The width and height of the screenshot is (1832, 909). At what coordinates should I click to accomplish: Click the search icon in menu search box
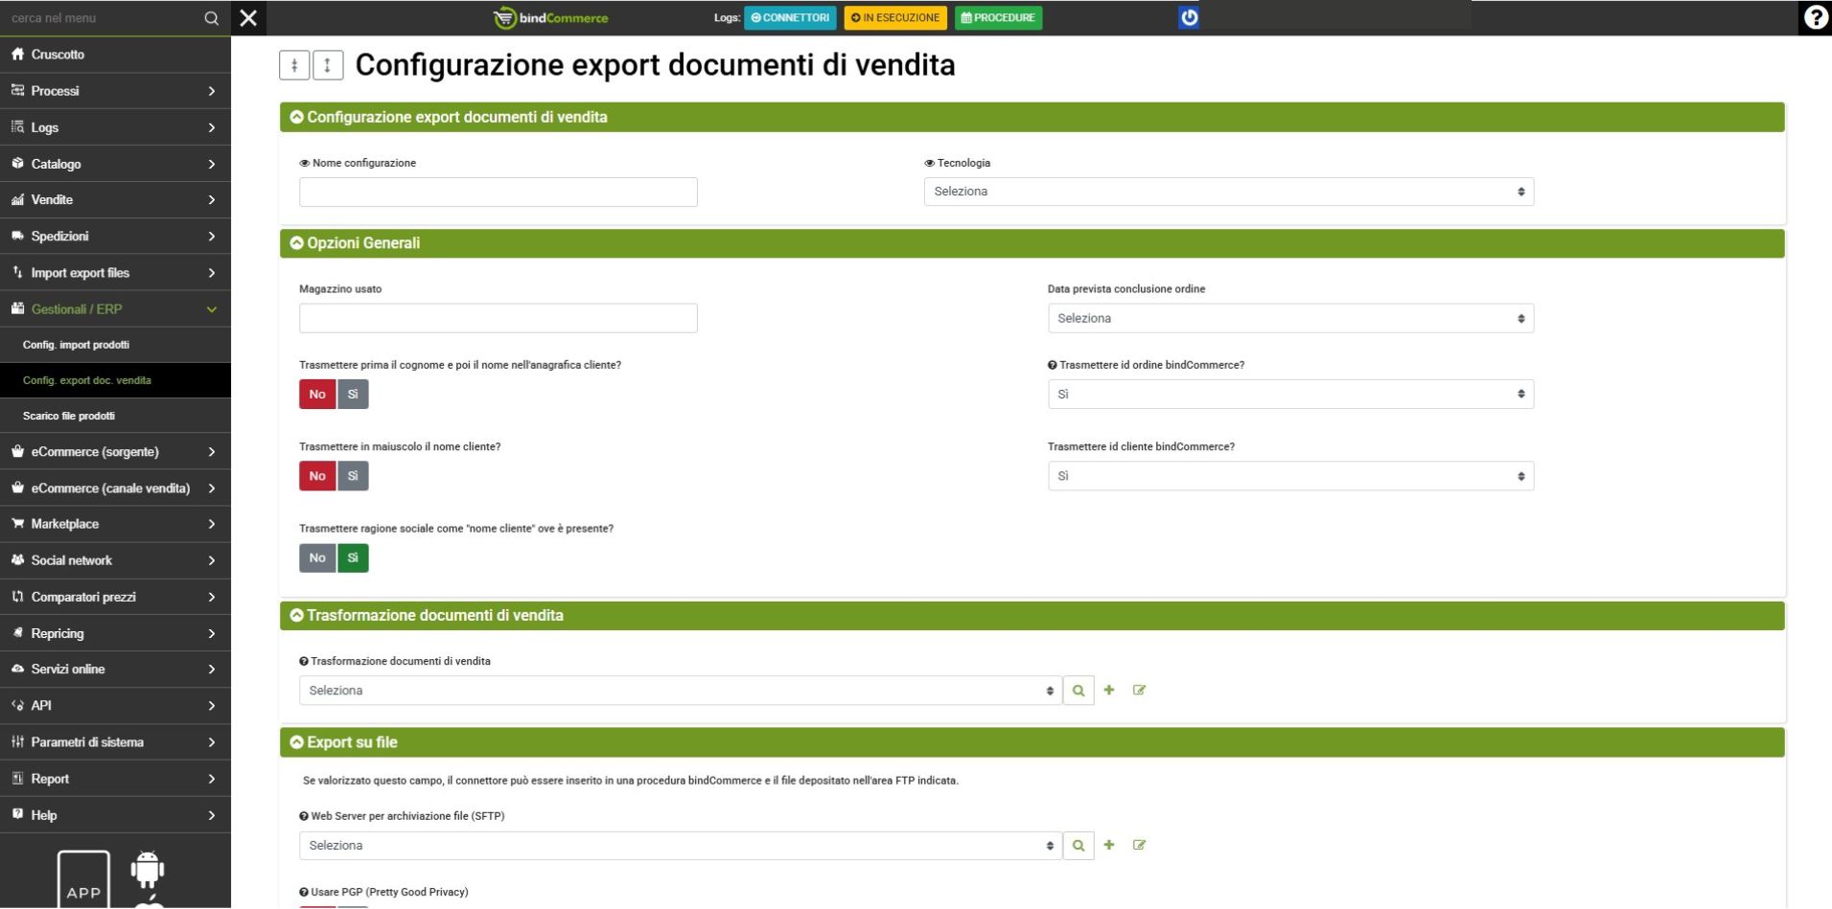click(x=211, y=18)
